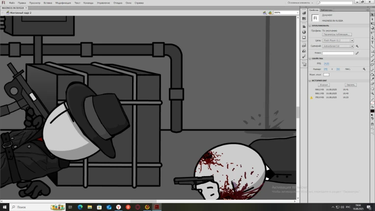Click ActionScript settings wrench icon

pyautogui.click(x=357, y=46)
